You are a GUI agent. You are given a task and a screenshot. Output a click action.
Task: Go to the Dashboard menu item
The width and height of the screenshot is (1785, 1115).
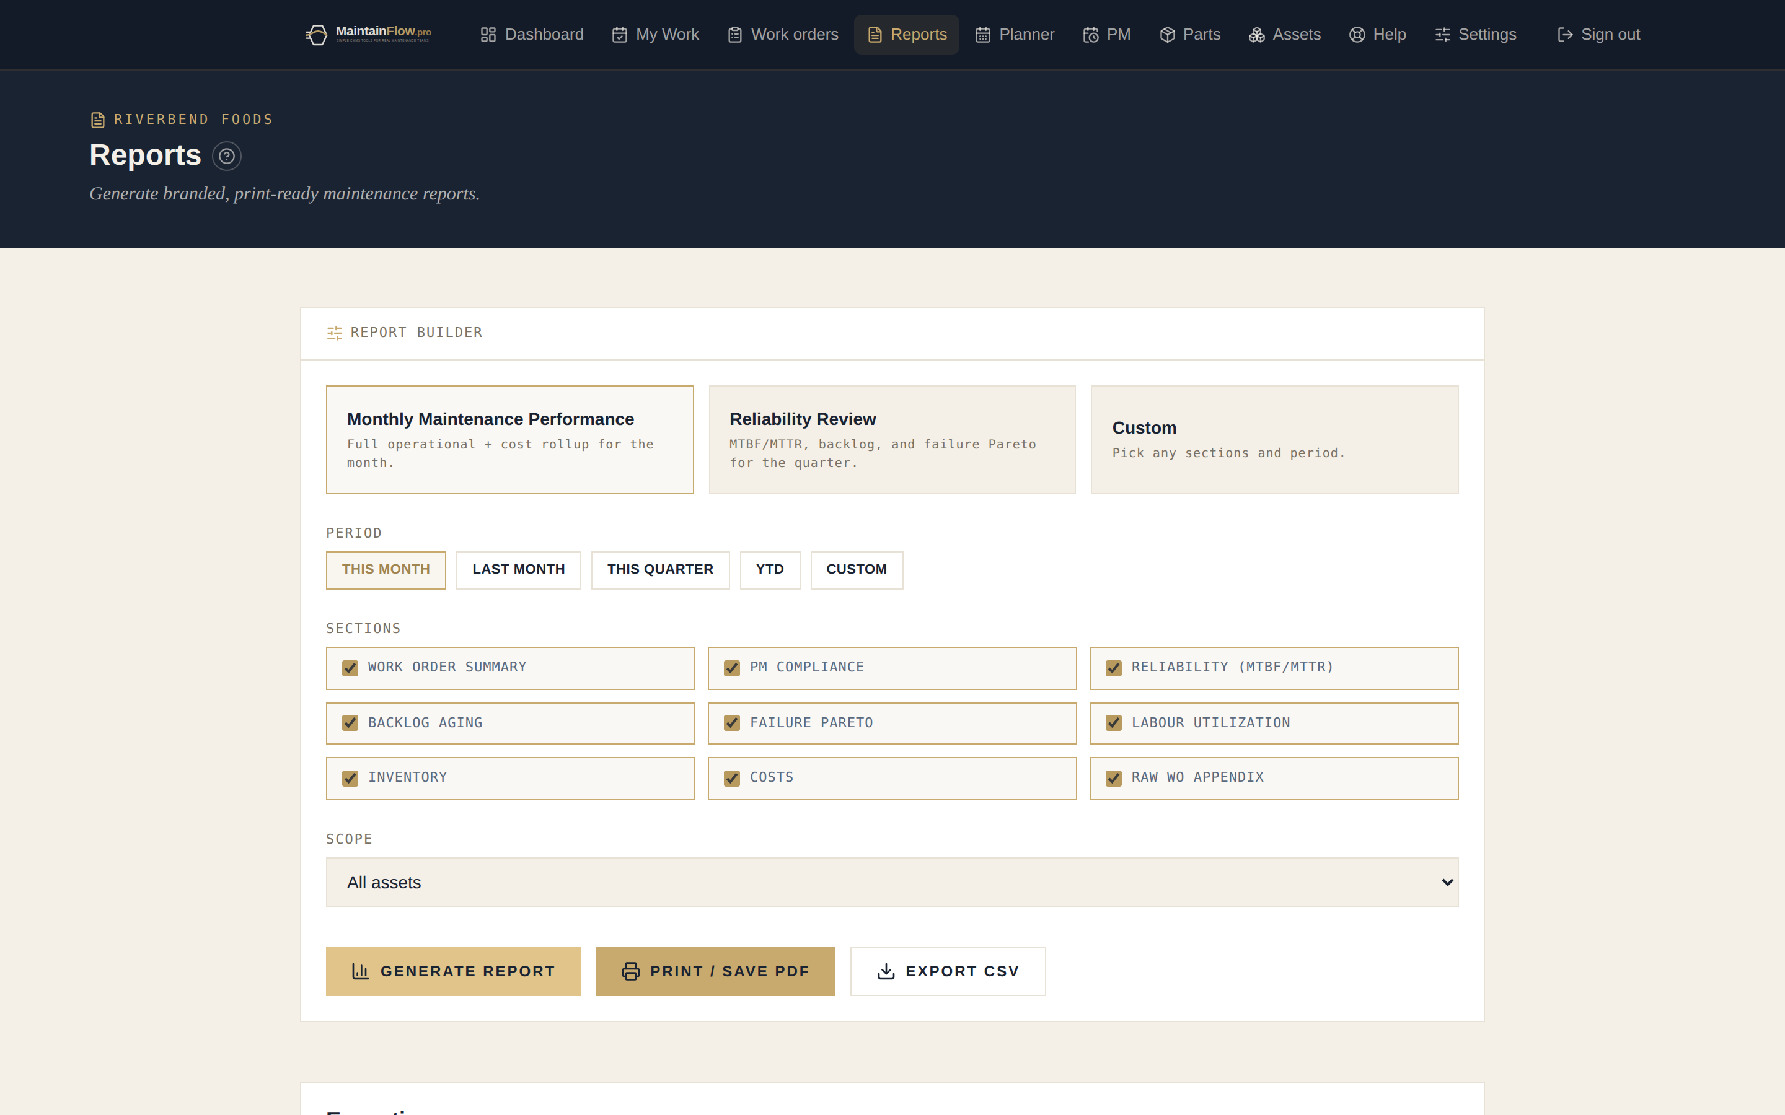pyautogui.click(x=531, y=35)
